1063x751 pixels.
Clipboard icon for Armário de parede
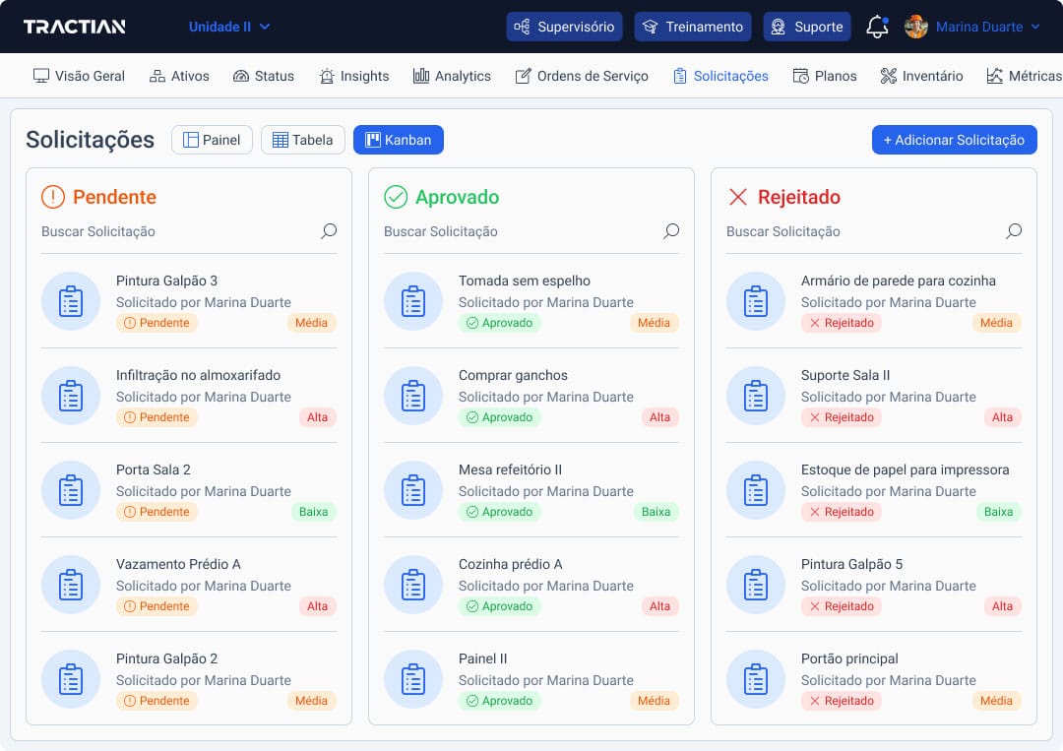[756, 301]
